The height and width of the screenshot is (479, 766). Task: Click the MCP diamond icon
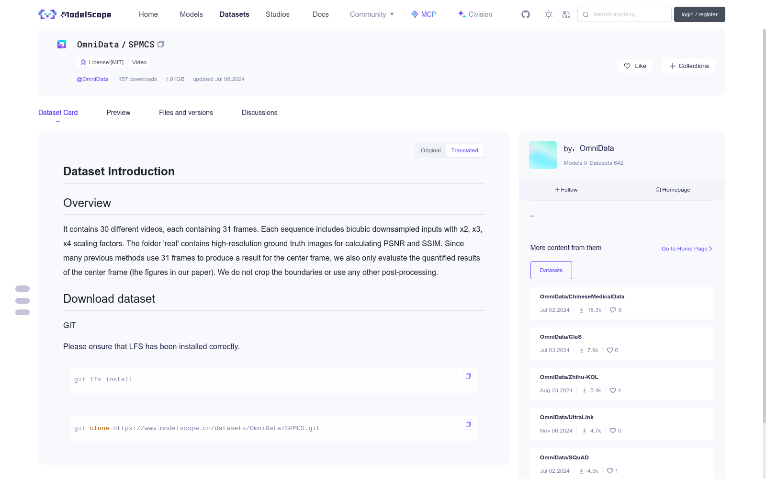coord(415,14)
